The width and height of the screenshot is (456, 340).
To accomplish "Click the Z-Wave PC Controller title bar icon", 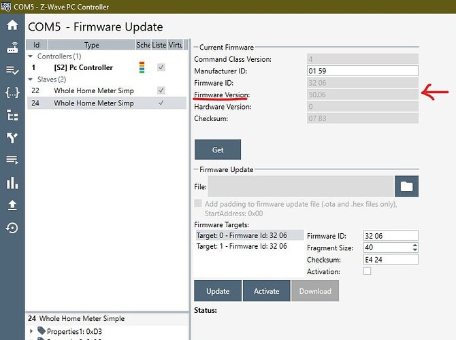I will pyautogui.click(x=6, y=6).
